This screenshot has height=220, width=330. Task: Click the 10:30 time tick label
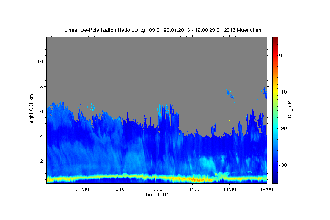pos(156,189)
